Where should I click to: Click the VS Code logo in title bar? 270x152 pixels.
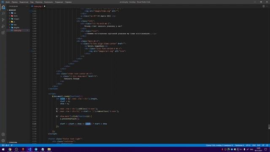[x=3, y=2]
